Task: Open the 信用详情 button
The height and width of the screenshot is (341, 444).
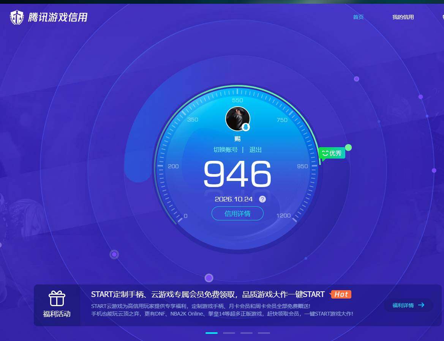Action: [238, 214]
